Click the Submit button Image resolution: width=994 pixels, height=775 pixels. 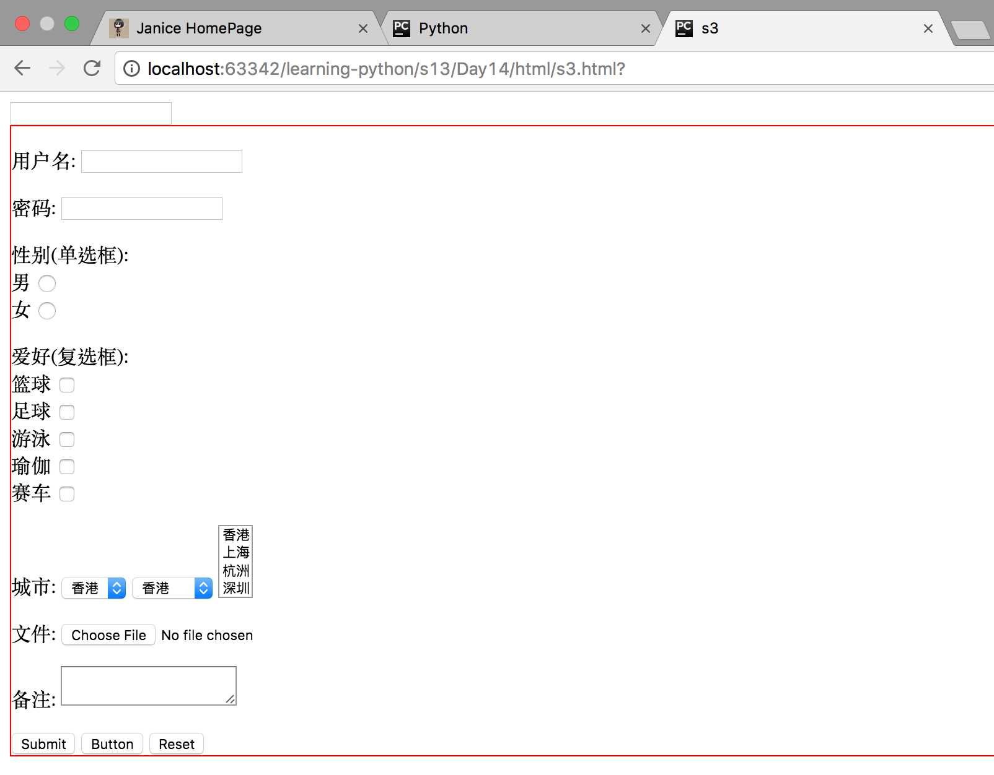pos(43,744)
